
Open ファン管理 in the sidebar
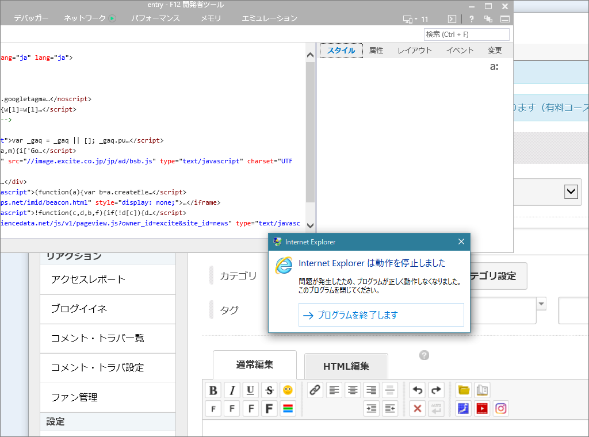coord(108,397)
